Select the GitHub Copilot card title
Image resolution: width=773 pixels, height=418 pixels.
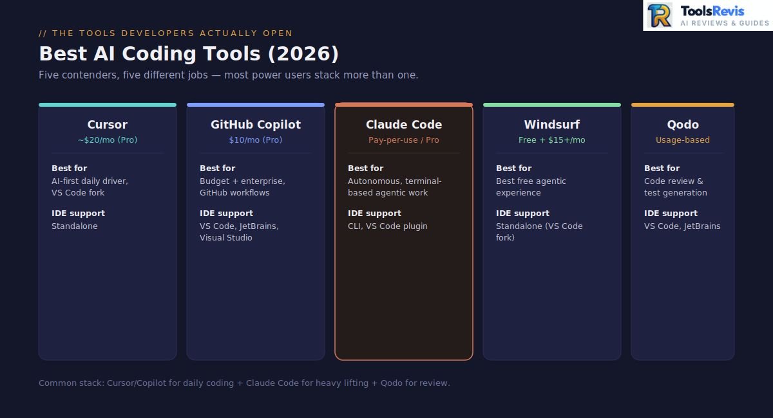[256, 125]
